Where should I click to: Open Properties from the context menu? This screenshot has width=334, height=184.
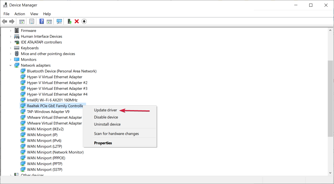pyautogui.click(x=103, y=143)
